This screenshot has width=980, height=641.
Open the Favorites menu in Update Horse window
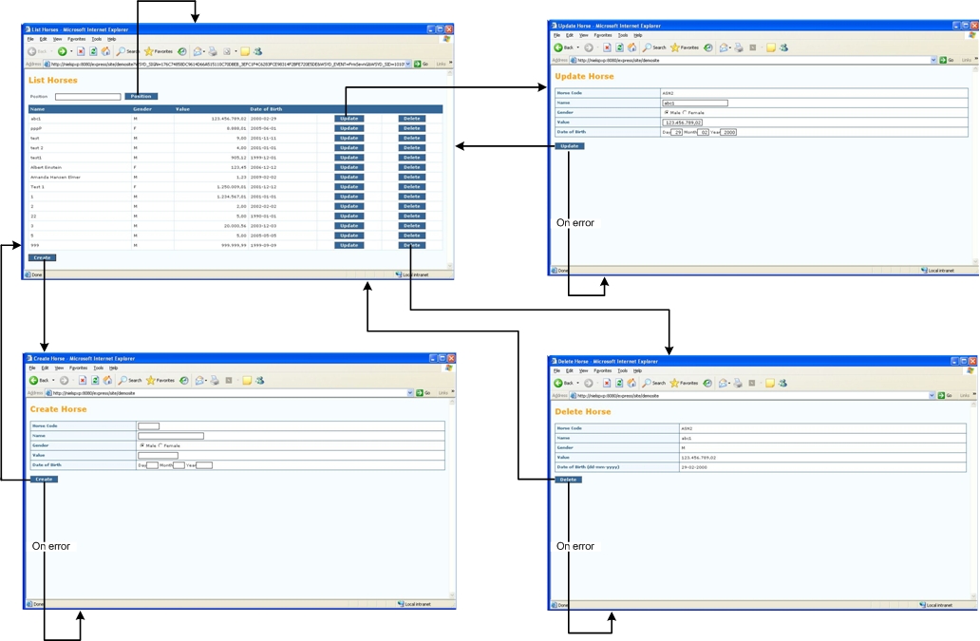click(x=602, y=35)
